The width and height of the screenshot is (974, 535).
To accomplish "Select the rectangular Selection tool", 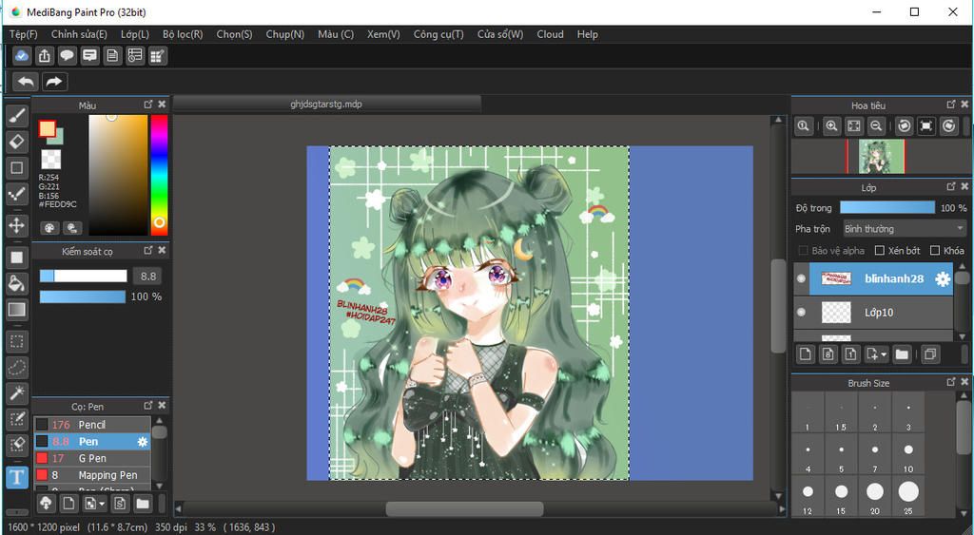I will tap(17, 341).
